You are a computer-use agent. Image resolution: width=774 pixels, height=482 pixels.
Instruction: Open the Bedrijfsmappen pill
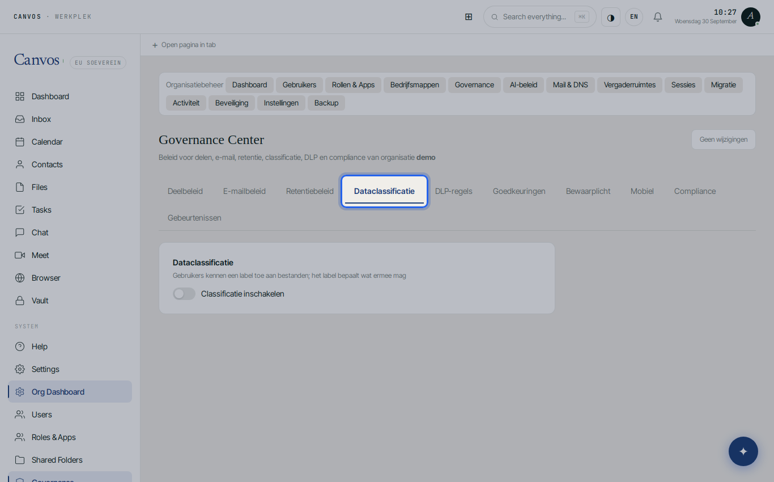[x=415, y=85]
